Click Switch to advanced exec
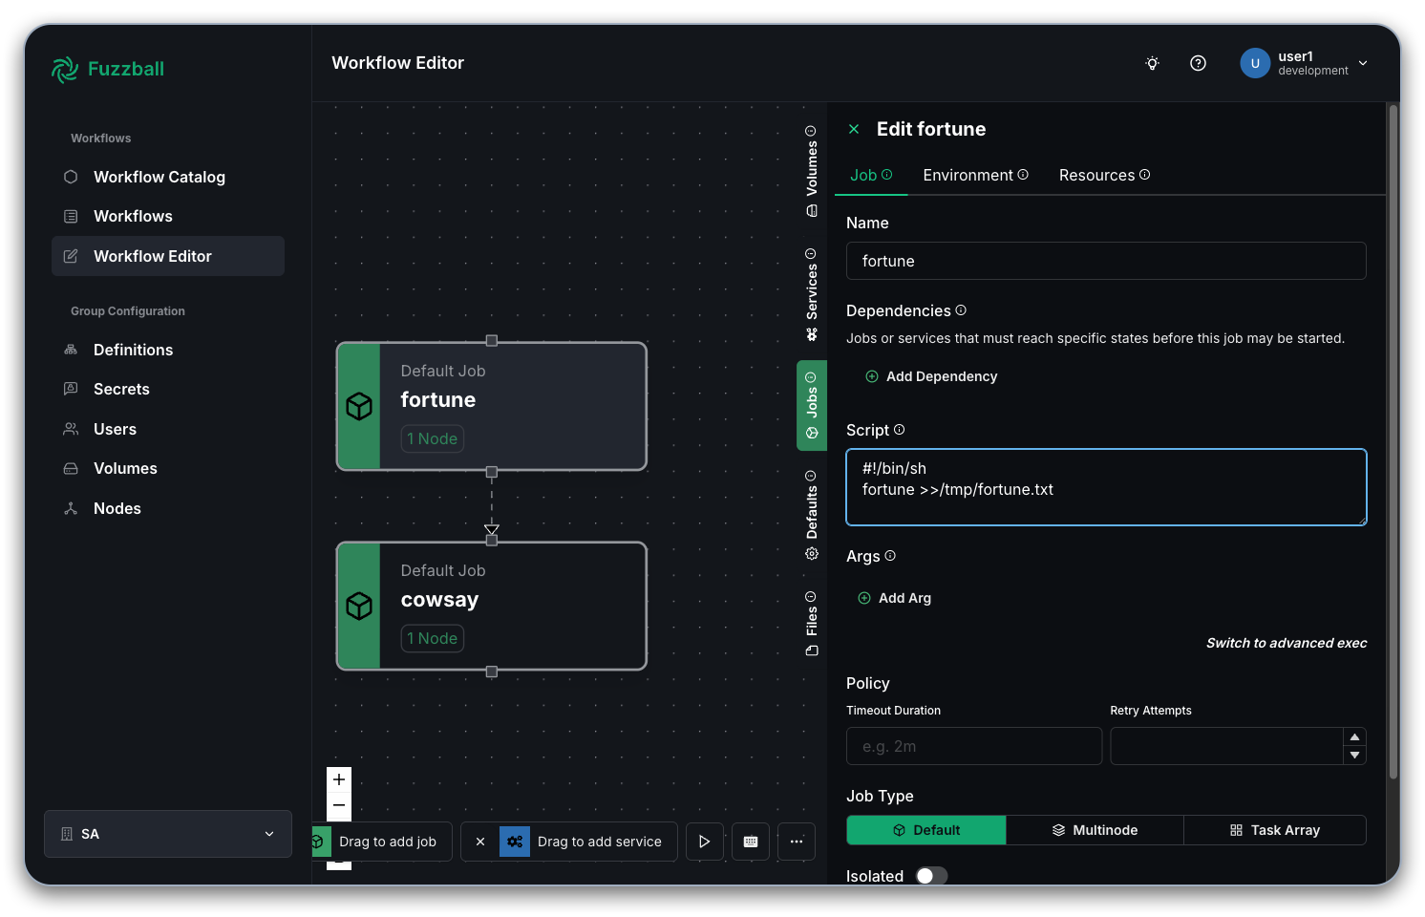The height and width of the screenshot is (917, 1425). [x=1287, y=643]
